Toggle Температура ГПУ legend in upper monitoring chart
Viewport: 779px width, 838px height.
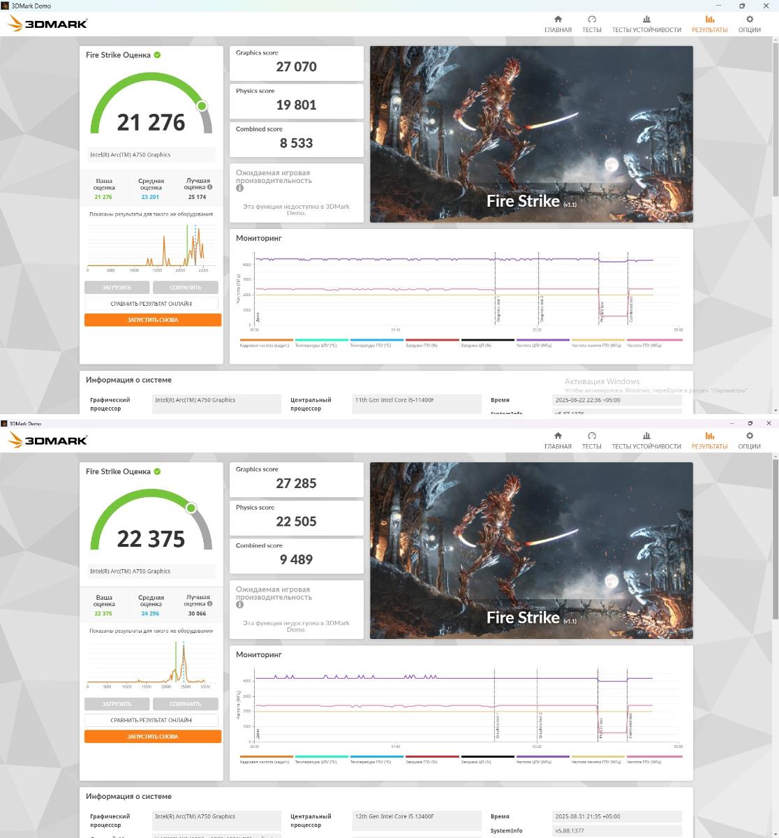coord(377,343)
